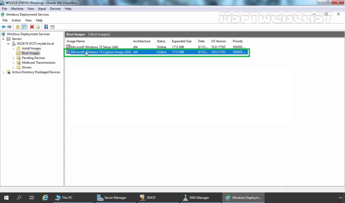Open VirtualBox Devices menu
This screenshot has height=203, width=345.
pos(55,8)
